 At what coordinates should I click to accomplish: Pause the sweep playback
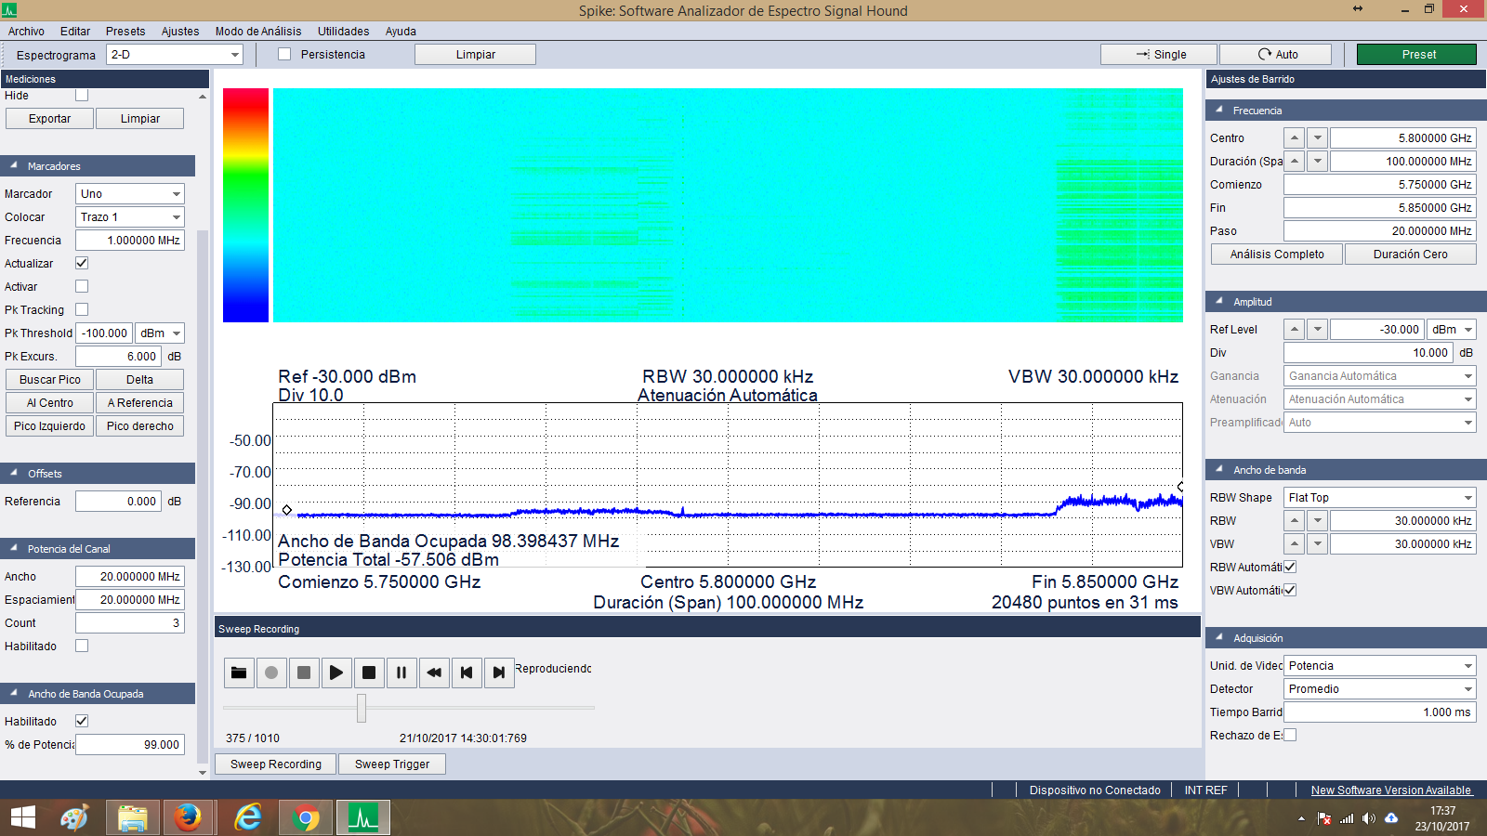[401, 673]
